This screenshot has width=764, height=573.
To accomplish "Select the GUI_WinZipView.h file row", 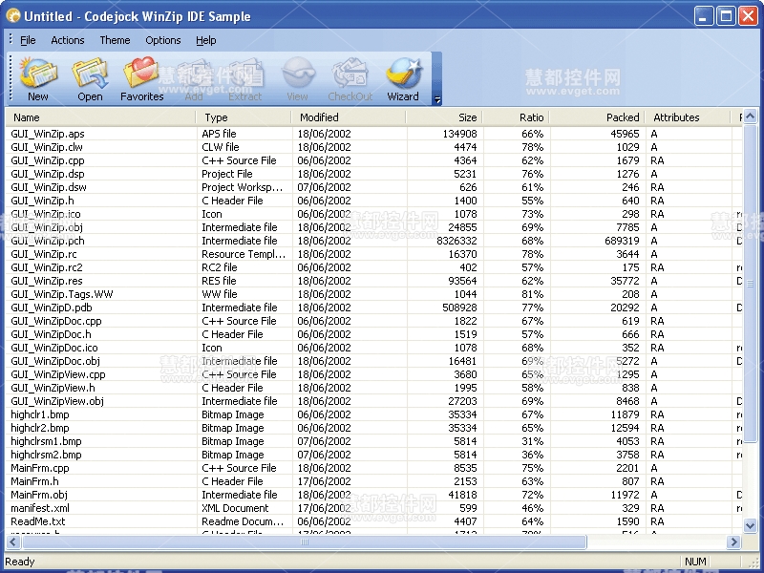I will [x=374, y=388].
